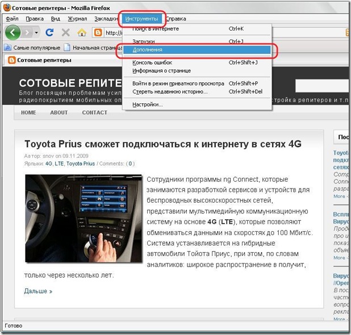The height and width of the screenshot is (335, 351).
Task: Click the green Back navigation arrow
Action: 12,33
